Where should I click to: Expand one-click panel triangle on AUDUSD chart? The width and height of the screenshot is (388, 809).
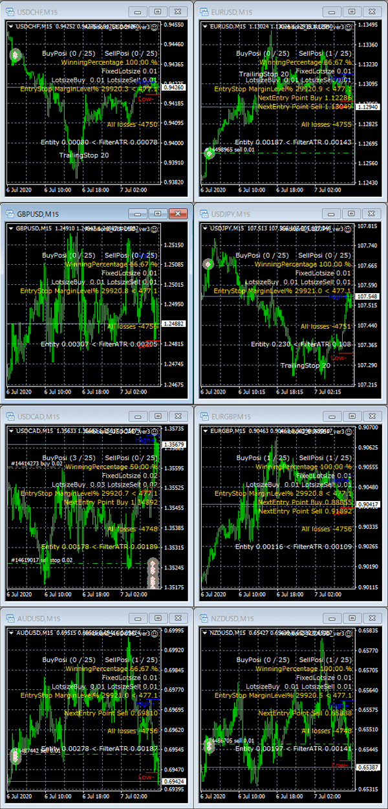pos(11,633)
